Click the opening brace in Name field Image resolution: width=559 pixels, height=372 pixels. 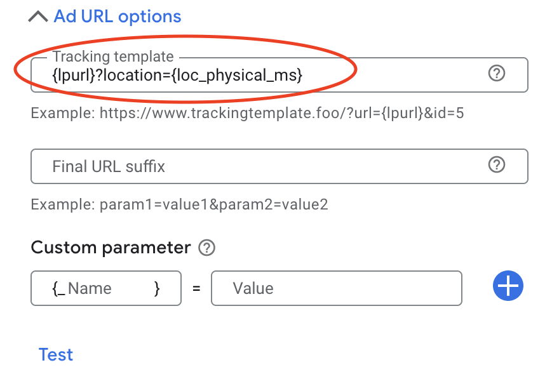[56, 288]
